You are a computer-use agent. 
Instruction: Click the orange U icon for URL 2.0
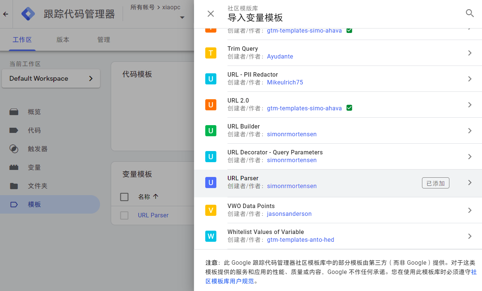[210, 105]
